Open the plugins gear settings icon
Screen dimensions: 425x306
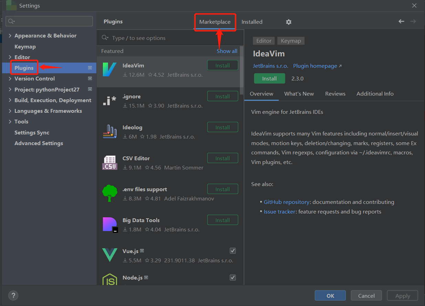288,22
